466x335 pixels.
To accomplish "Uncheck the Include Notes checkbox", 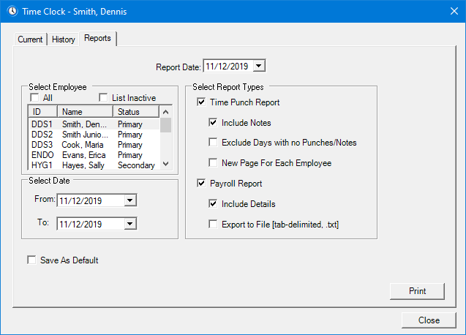I will click(x=213, y=122).
